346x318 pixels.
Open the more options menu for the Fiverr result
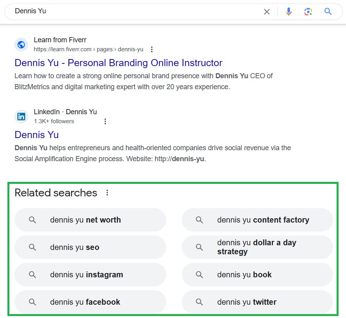pyautogui.click(x=152, y=49)
